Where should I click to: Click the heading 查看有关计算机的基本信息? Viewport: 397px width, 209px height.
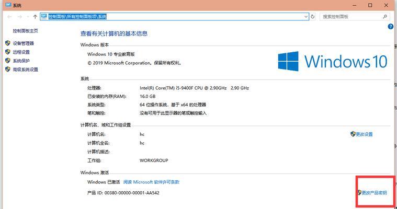click(x=114, y=33)
